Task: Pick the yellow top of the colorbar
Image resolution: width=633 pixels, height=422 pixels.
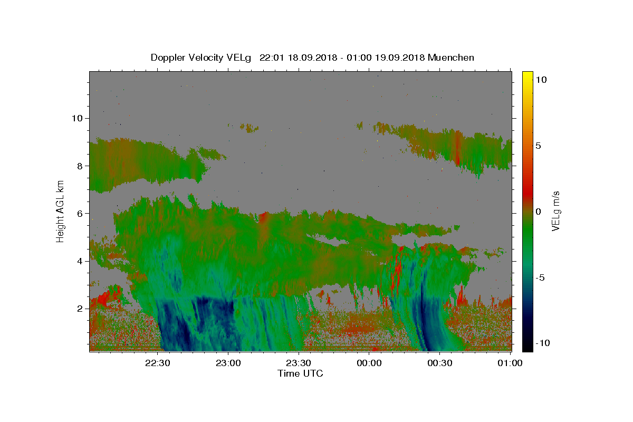Action: click(x=527, y=76)
